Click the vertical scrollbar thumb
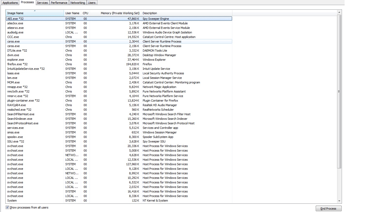This screenshot has height=212, width=381. pyautogui.click(x=339, y=91)
